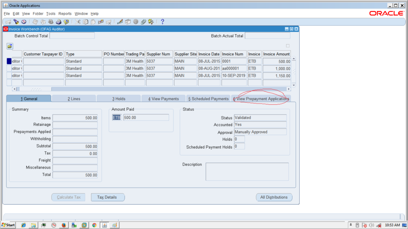Click the table's horizontal scrollbar thumb
This screenshot has width=408, height=229.
click(35, 89)
